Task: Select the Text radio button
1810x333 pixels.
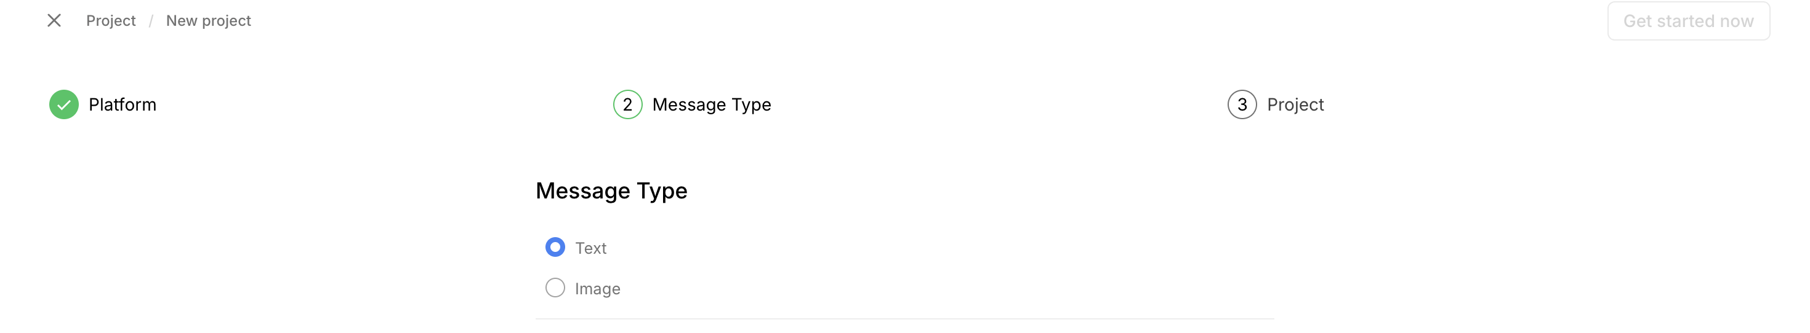Action: [x=555, y=248]
